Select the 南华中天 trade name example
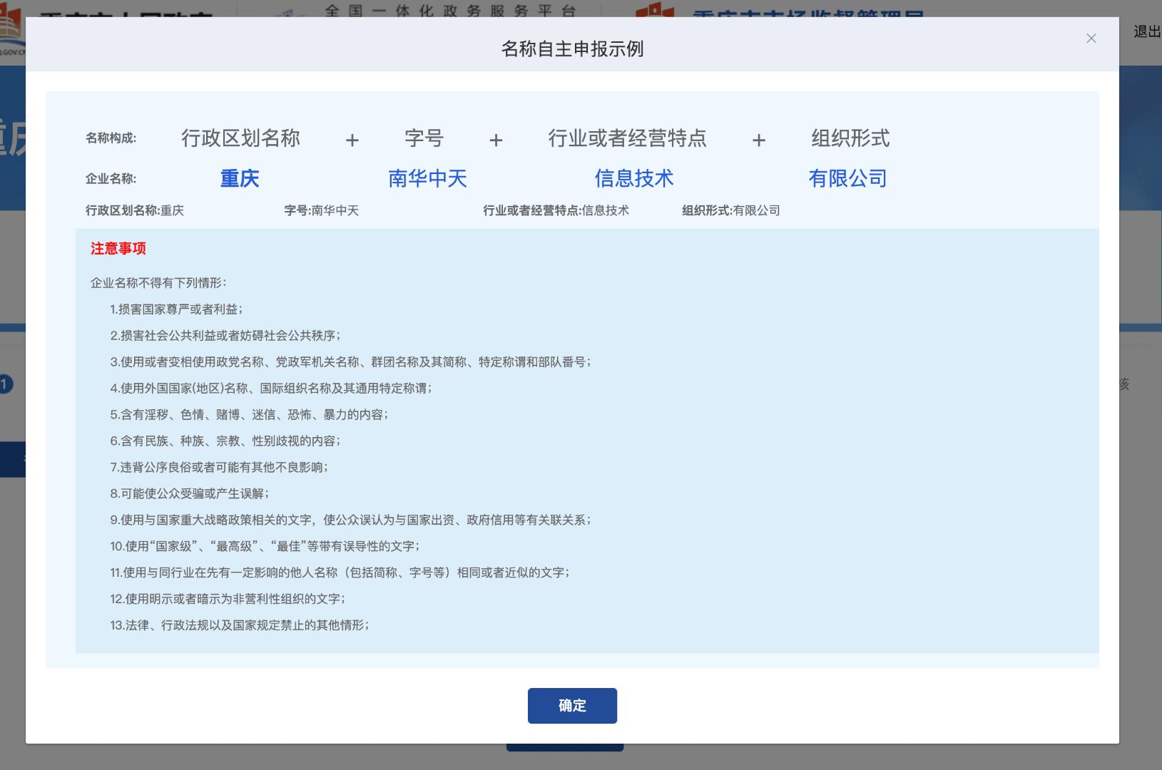This screenshot has height=770, width=1162. (426, 179)
